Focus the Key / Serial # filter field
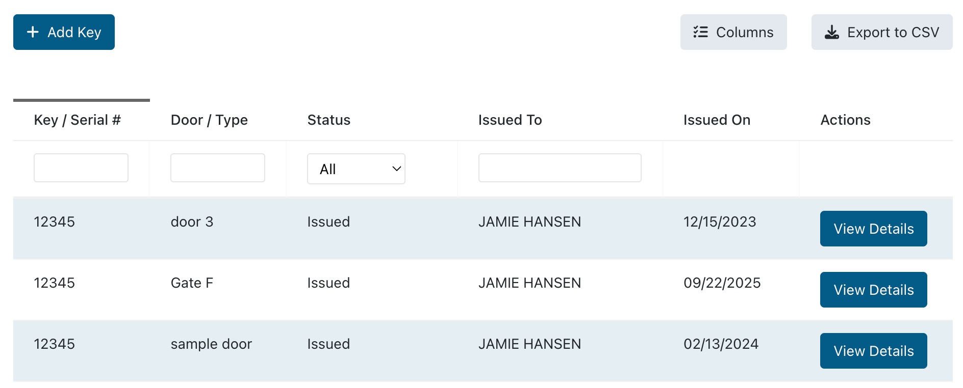This screenshot has width=963, height=388. [81, 168]
